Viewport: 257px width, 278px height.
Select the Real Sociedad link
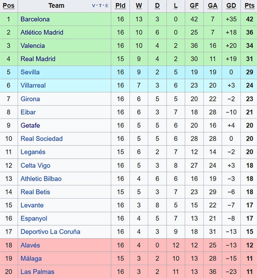coord(42,139)
